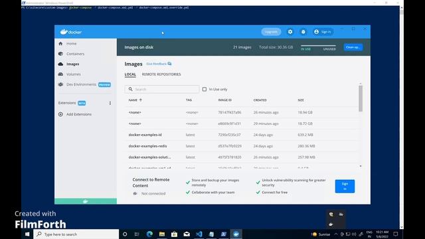Select the docker-examples-id image row
The image size is (425, 239).
241,135
